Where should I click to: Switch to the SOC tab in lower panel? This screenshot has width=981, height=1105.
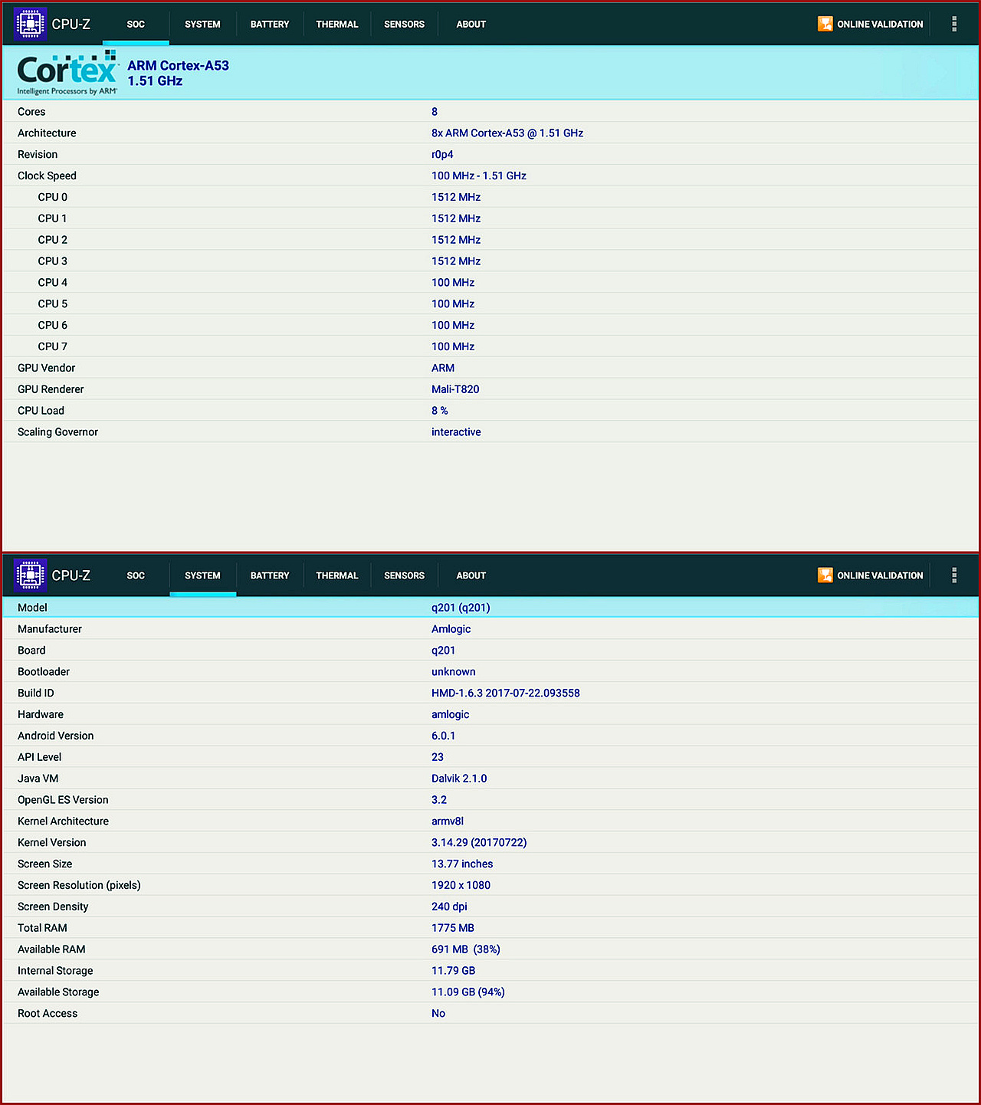point(136,575)
